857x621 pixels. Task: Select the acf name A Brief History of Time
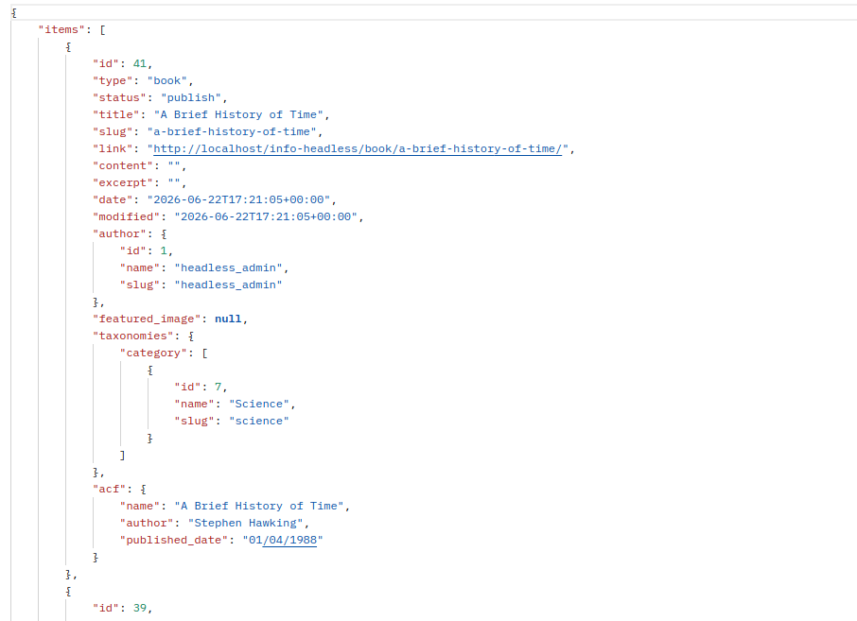tap(259, 506)
